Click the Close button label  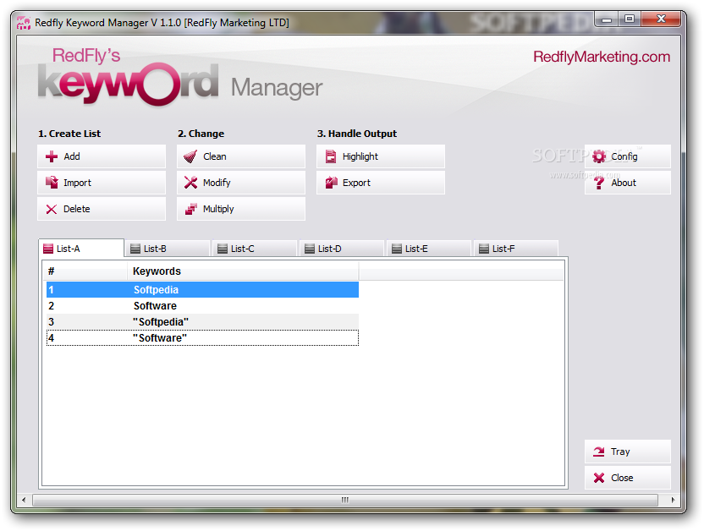click(622, 478)
